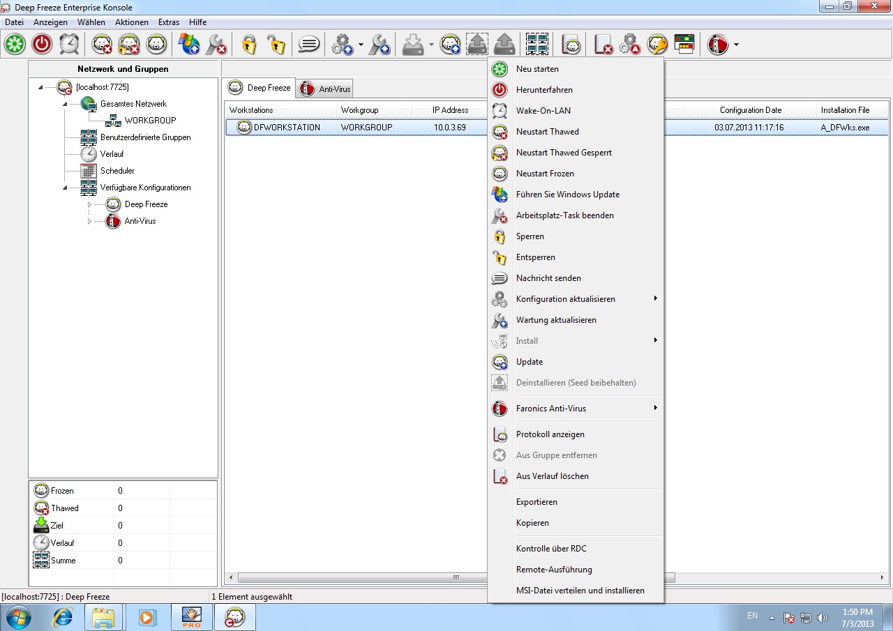Image resolution: width=893 pixels, height=631 pixels.
Task: Click the Update Configuration gears toolbar icon
Action: (342, 44)
